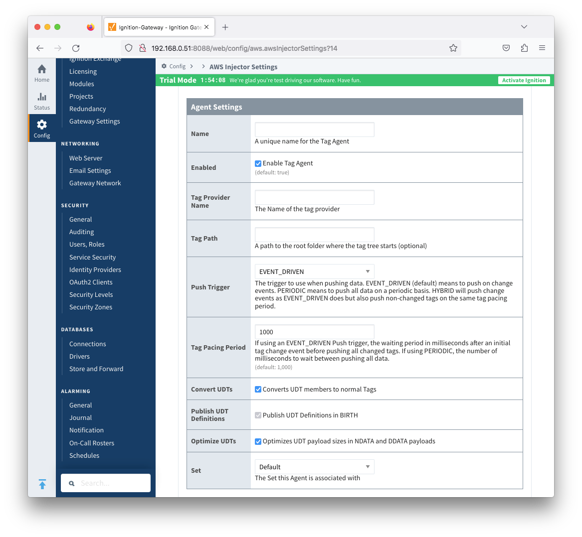Open the Firefox extensions puzzle icon
Image resolution: width=582 pixels, height=537 pixels.
(x=524, y=48)
